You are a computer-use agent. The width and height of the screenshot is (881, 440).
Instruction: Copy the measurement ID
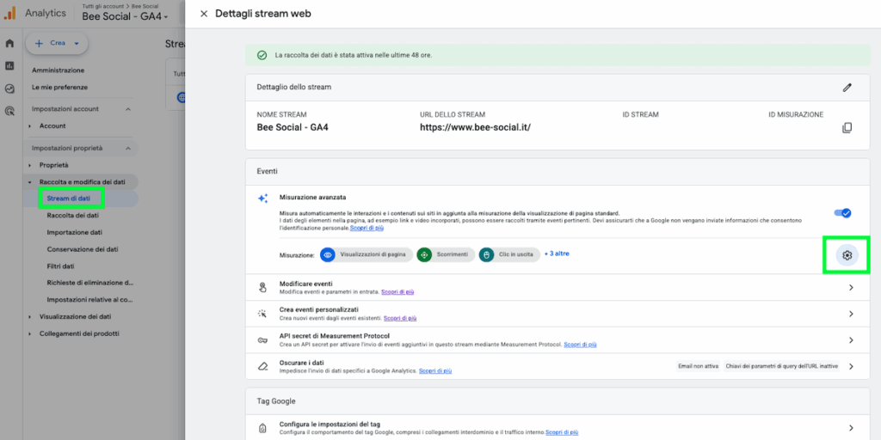click(847, 128)
